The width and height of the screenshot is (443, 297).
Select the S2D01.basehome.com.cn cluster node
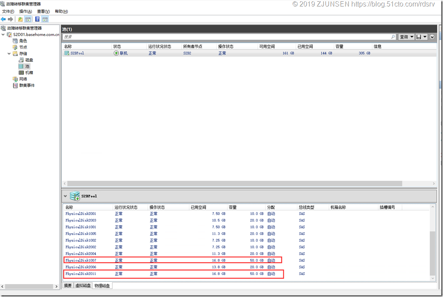point(36,34)
